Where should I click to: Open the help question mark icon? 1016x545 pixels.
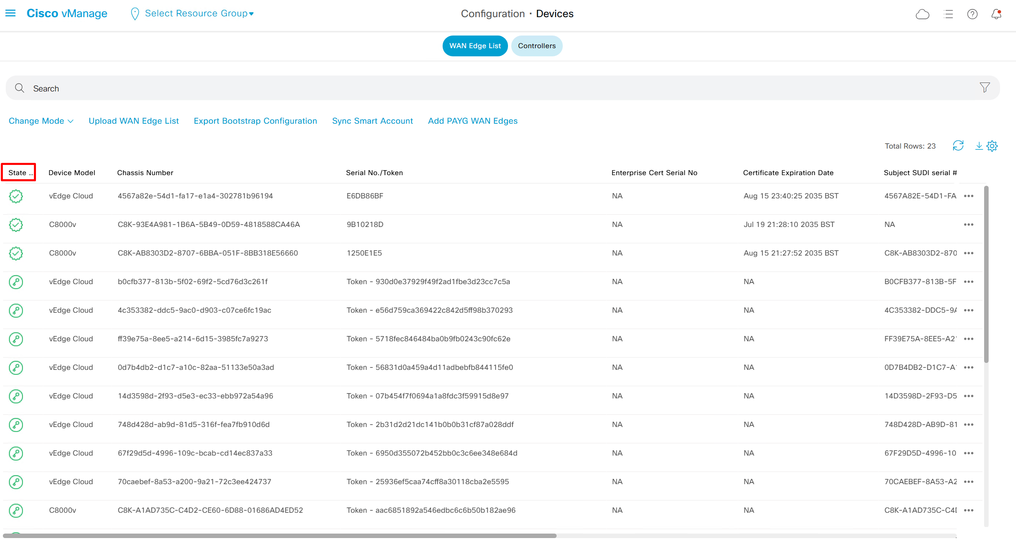972,14
